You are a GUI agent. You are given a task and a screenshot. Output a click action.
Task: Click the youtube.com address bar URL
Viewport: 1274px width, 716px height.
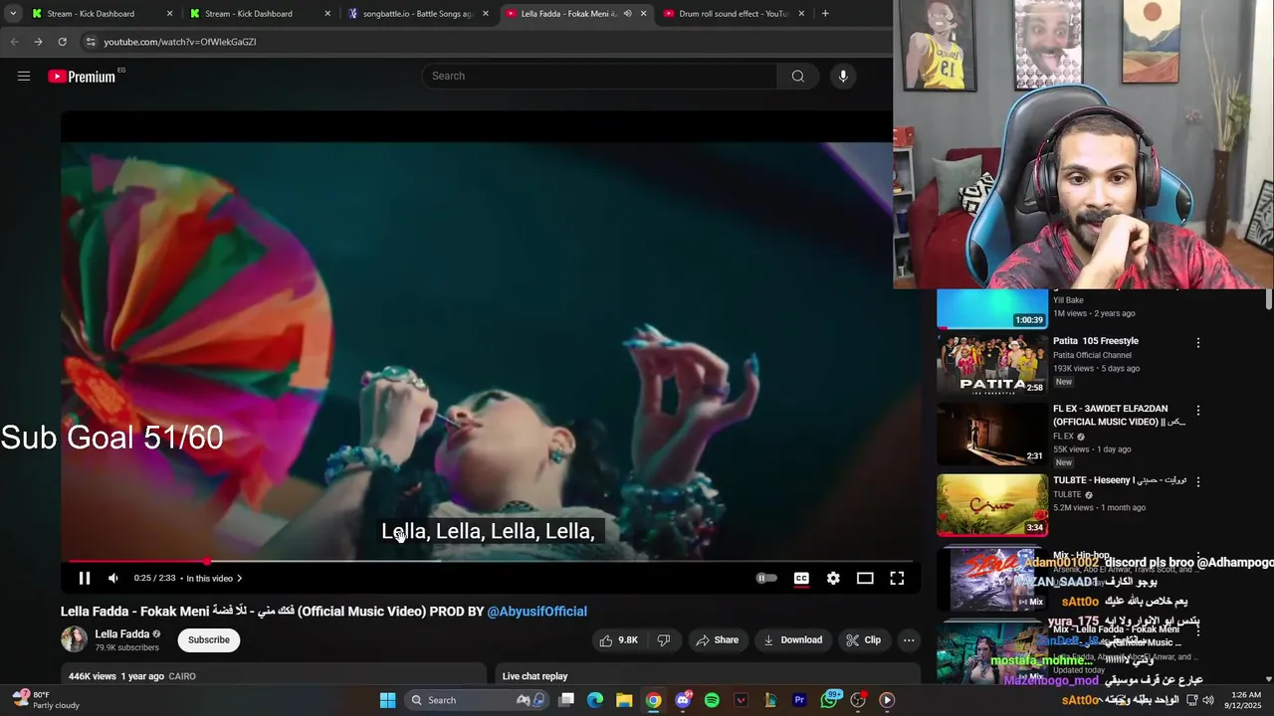[180, 42]
